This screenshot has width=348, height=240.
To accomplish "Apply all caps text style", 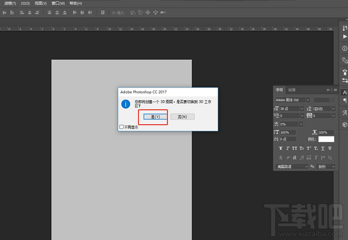I will click(294, 148).
